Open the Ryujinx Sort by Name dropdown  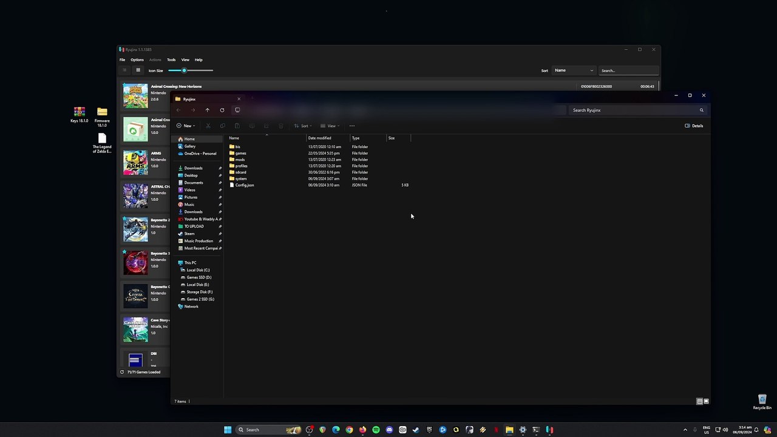(x=574, y=70)
